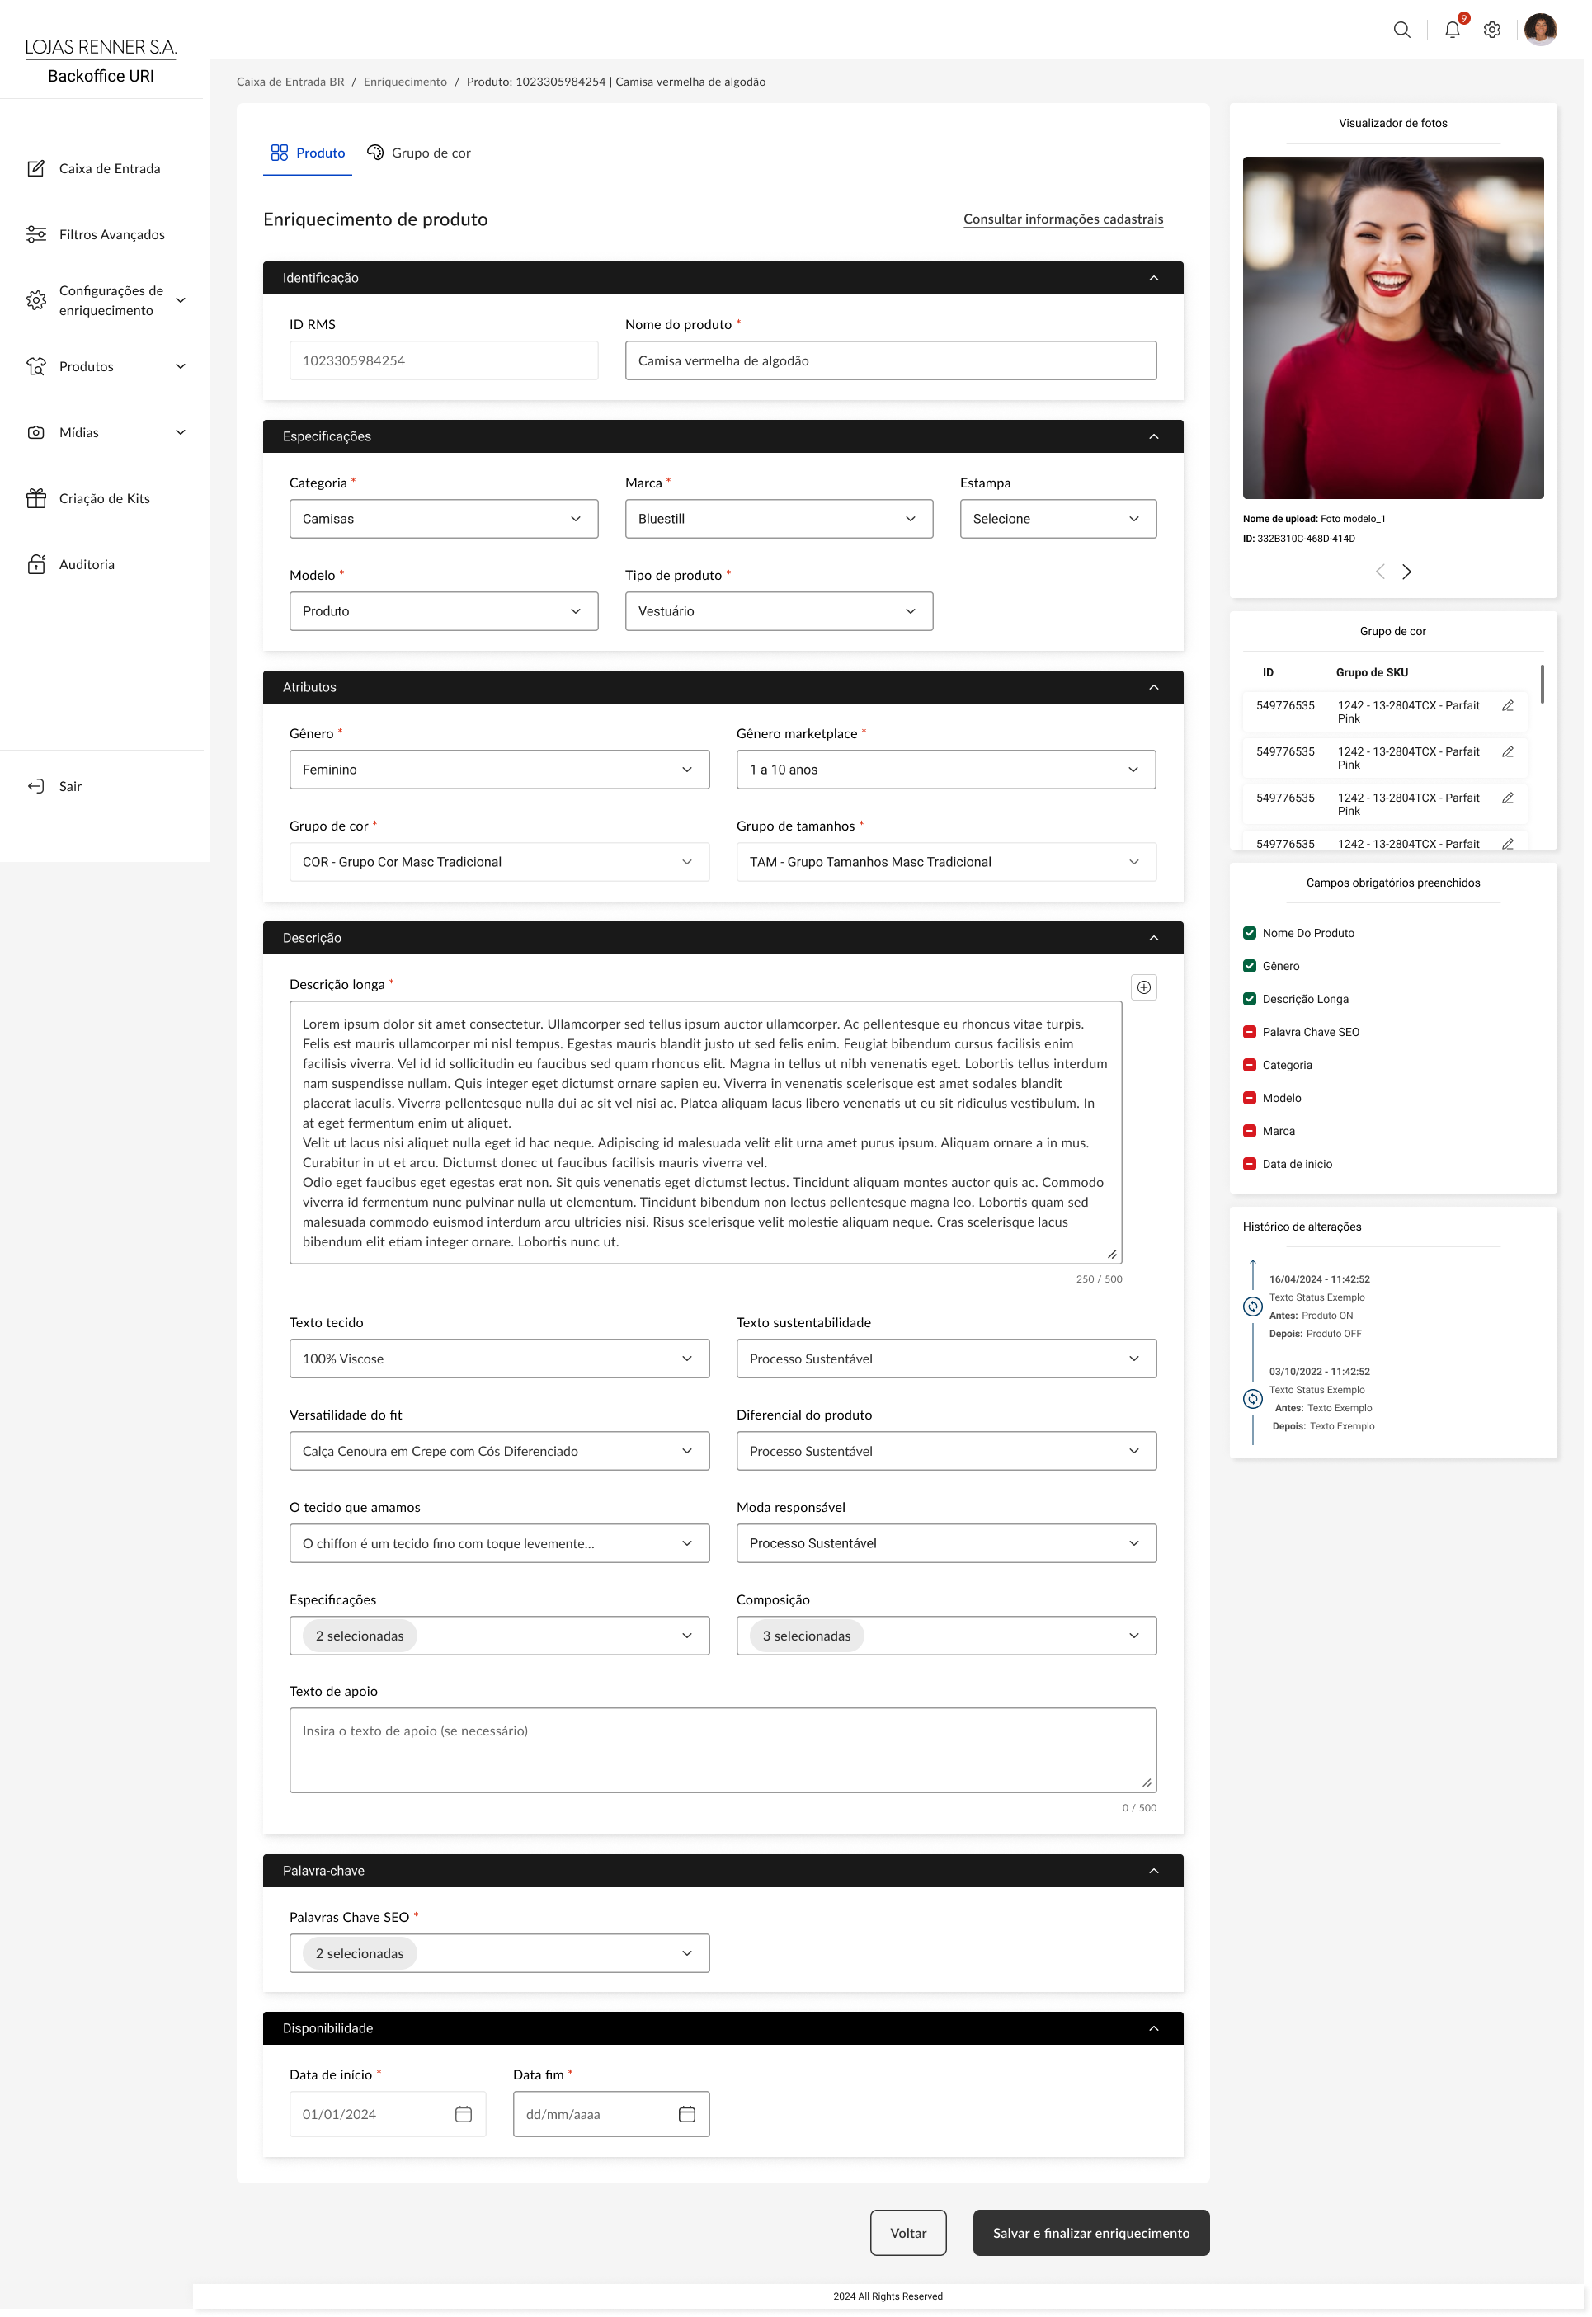Open the Auditoria sidebar item
Viewport: 1592px width, 2317px height.
(x=86, y=564)
